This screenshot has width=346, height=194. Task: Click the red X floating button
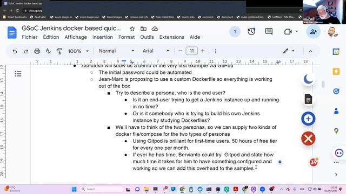click(x=308, y=138)
